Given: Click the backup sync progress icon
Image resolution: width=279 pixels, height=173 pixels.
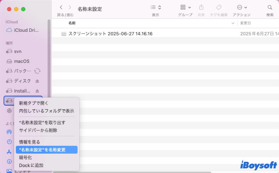Looking at the screenshot, I should point(37,71).
